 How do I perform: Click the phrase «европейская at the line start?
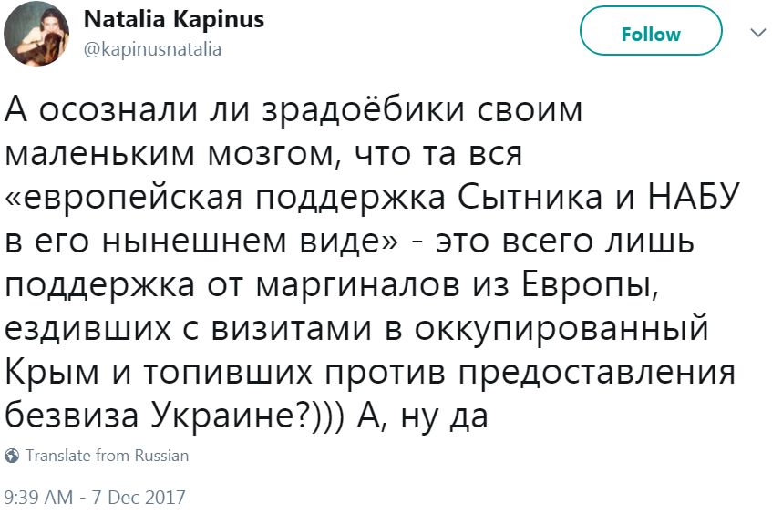pos(124,198)
